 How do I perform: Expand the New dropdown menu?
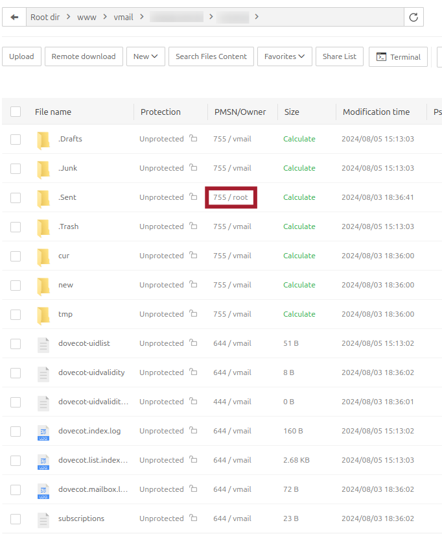click(146, 56)
